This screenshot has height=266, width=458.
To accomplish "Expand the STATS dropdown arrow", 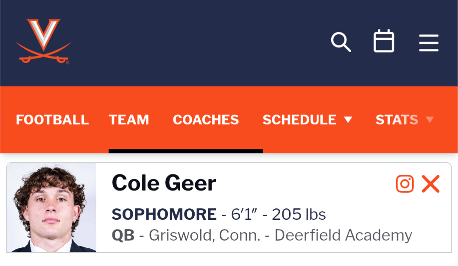I will (430, 120).
